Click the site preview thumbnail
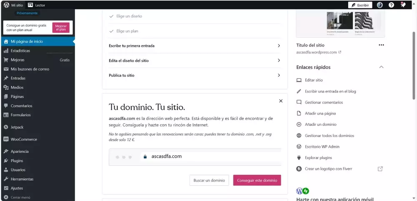Image resolution: width=417 pixels, height=201 pixels. (x=340, y=23)
